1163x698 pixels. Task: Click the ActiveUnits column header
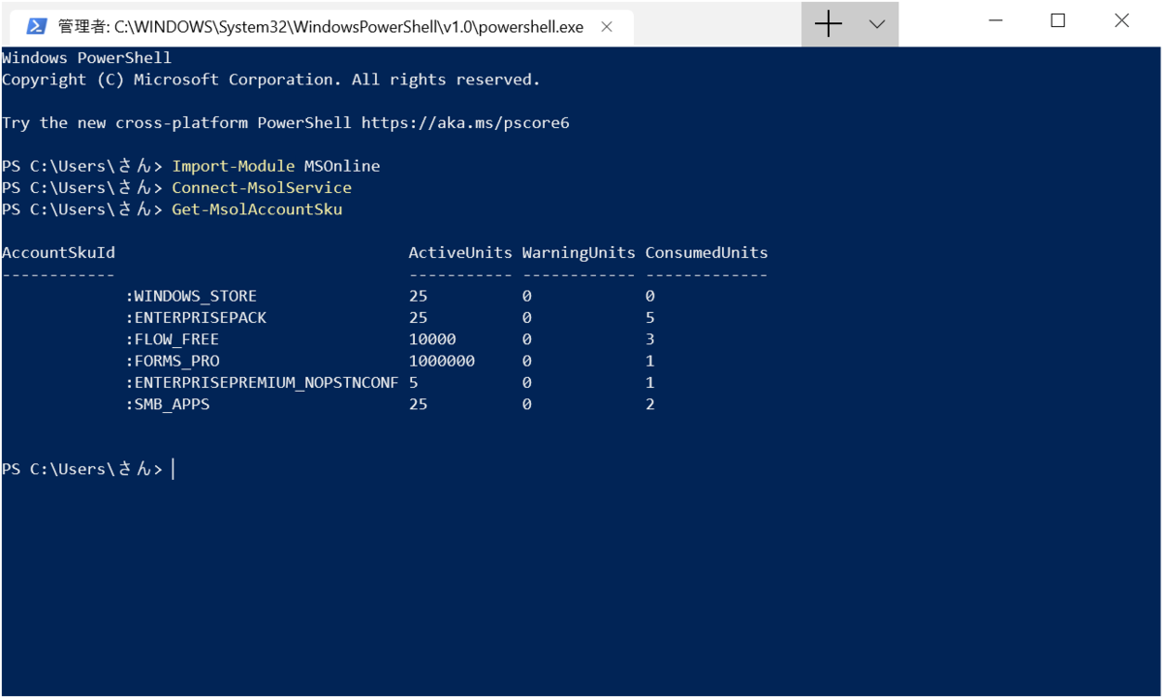coord(460,253)
